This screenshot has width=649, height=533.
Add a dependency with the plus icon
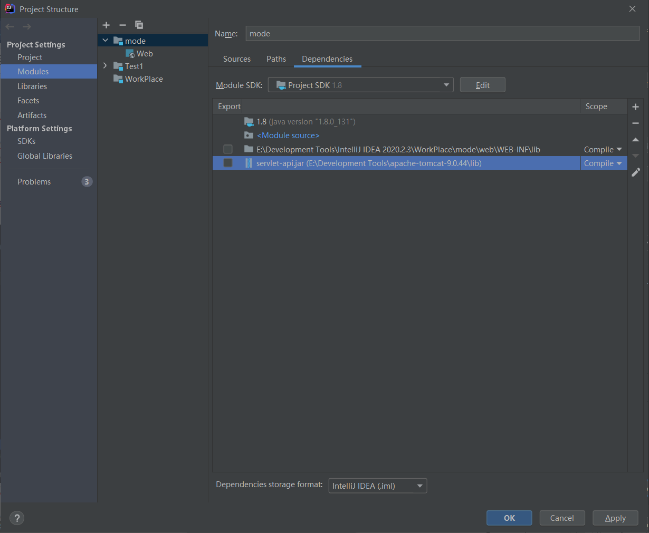[x=635, y=107]
